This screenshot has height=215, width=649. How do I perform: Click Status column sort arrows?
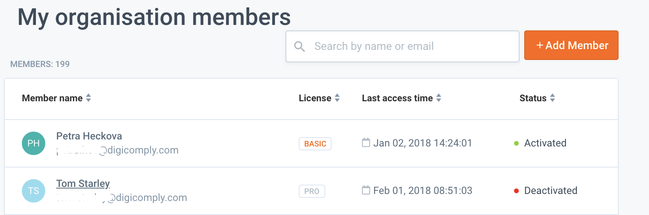point(552,98)
